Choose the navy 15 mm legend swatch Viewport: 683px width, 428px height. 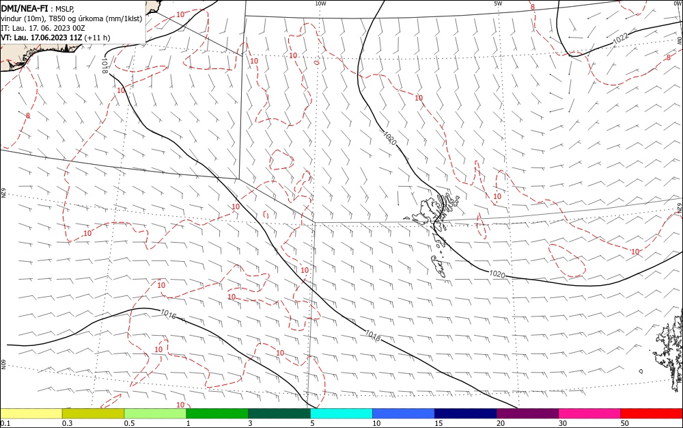(466, 414)
